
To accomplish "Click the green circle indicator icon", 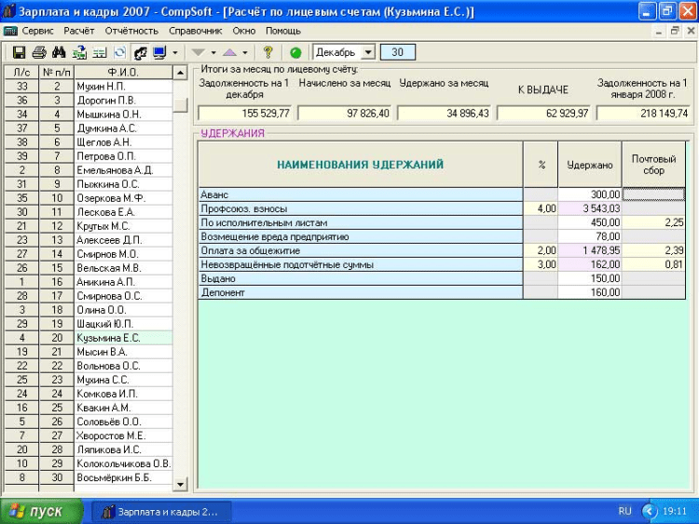I will (x=295, y=53).
